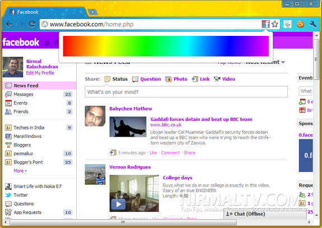Open the Nirmal Balachandran profile link
Viewport: 322px width, 228px height.
tap(42, 64)
